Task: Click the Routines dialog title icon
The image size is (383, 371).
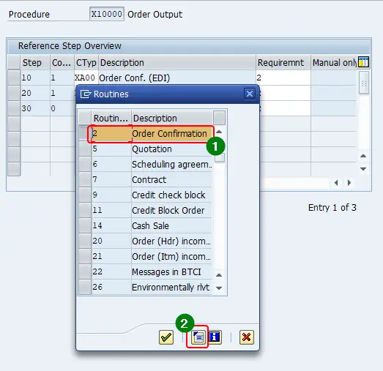Action: [x=86, y=94]
